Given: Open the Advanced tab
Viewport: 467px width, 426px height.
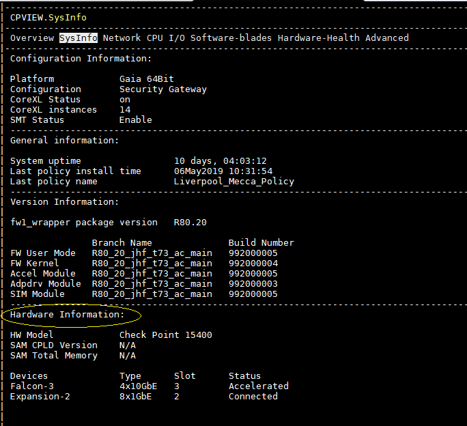Looking at the screenshot, I should pos(387,38).
